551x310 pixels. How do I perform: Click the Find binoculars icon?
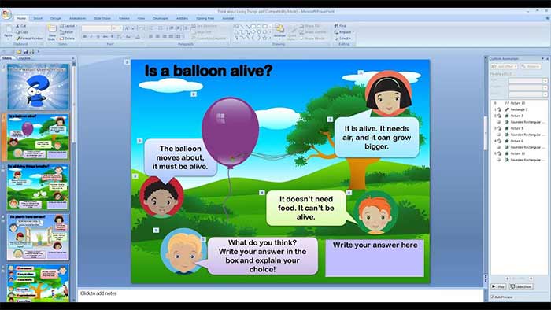336,26
